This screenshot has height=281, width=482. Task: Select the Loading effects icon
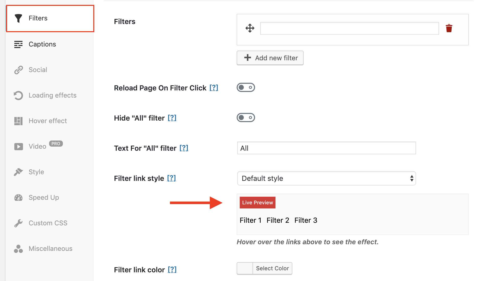click(18, 95)
